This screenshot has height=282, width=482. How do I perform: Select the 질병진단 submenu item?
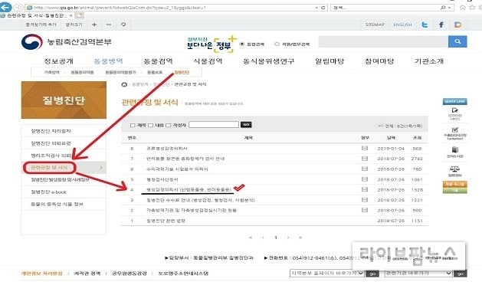[x=182, y=72]
